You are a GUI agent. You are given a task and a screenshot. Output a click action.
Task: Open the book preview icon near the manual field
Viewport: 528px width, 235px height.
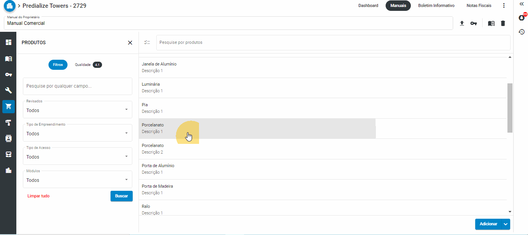tap(491, 23)
